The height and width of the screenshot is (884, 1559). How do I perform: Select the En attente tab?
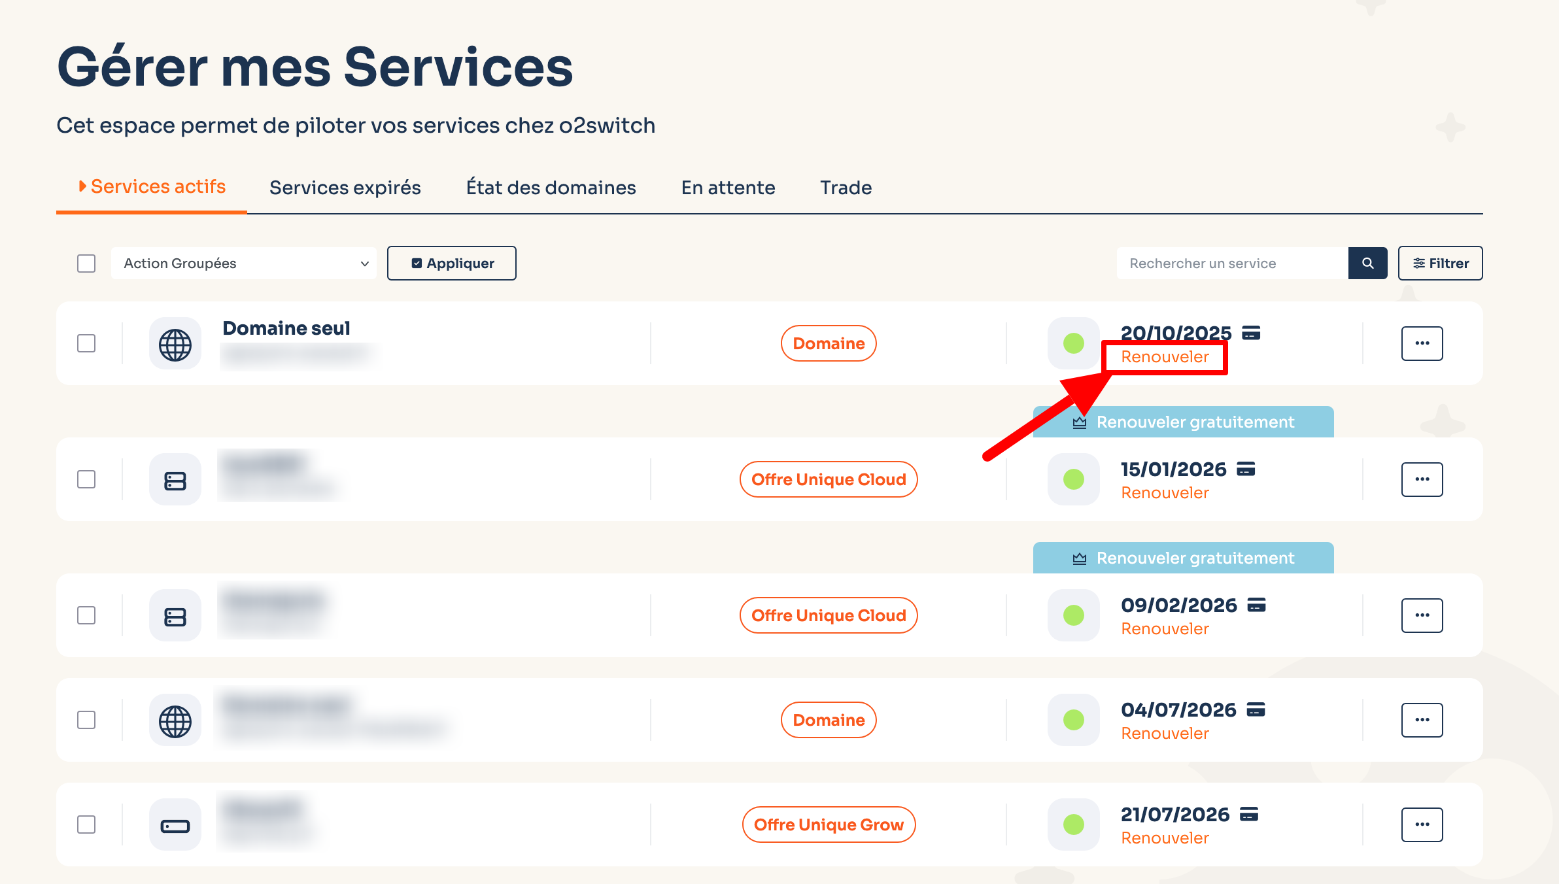[x=728, y=188]
